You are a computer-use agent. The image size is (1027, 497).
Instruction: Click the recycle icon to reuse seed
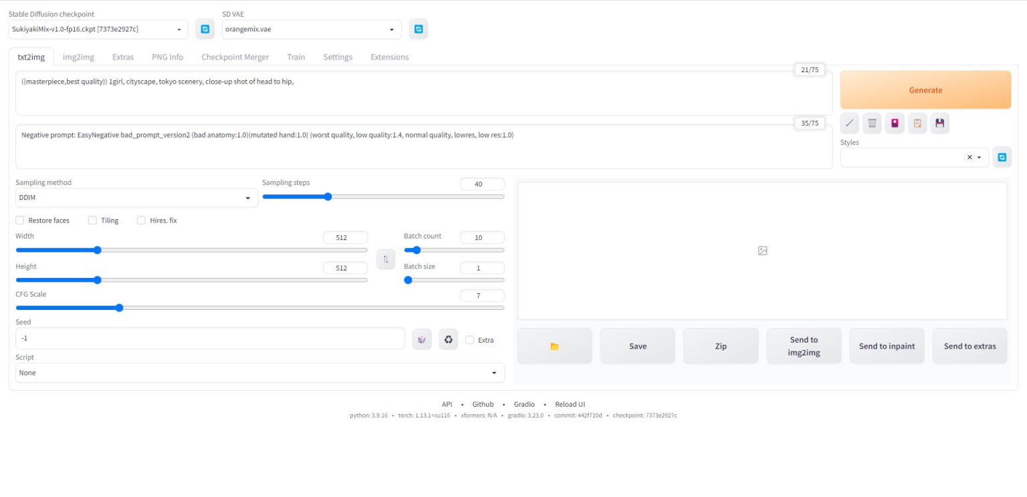[448, 339]
